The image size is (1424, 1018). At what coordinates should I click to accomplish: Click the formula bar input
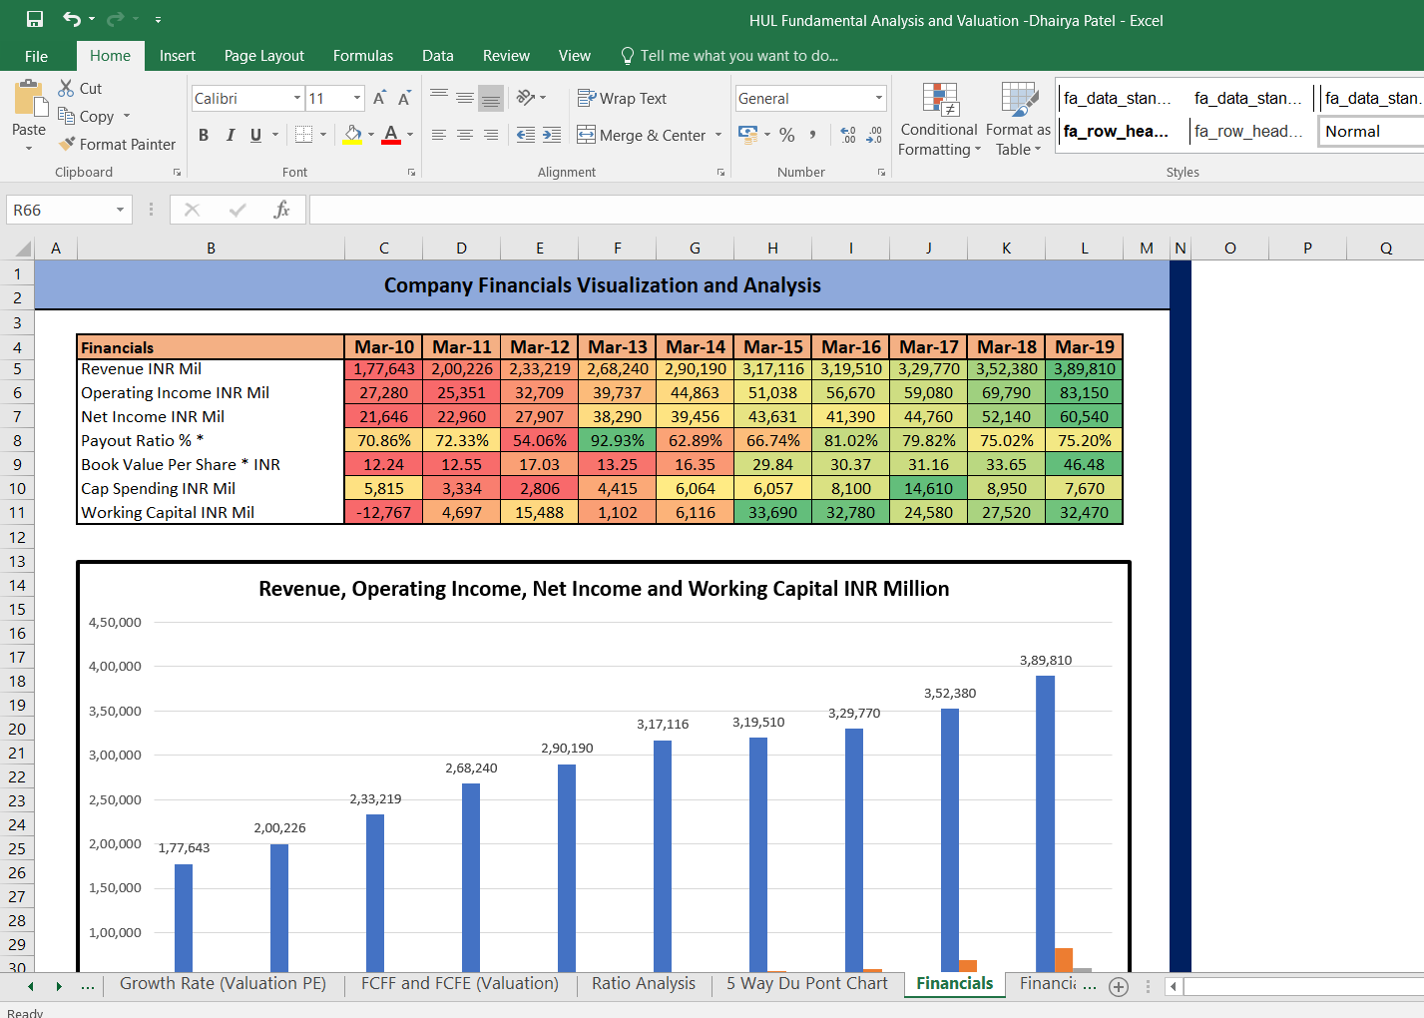[866, 210]
